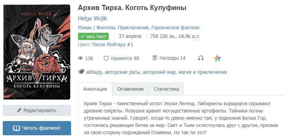Screen dimensions: 284x138
Task: Click the pencil icon on Редактировать
Action: (19, 110)
